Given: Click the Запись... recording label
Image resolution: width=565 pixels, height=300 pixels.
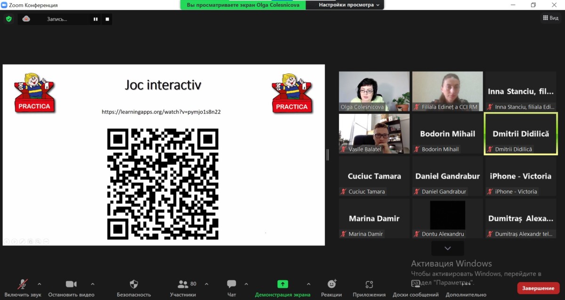Looking at the screenshot, I should click(57, 19).
